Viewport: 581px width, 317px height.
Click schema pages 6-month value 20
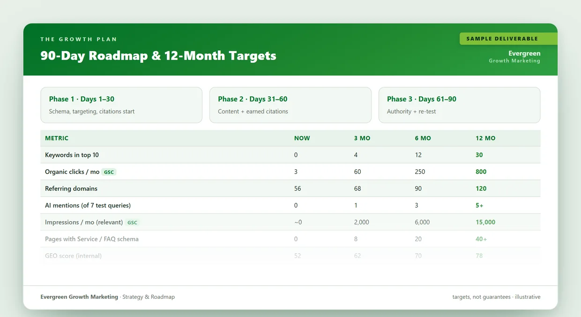[418, 240]
